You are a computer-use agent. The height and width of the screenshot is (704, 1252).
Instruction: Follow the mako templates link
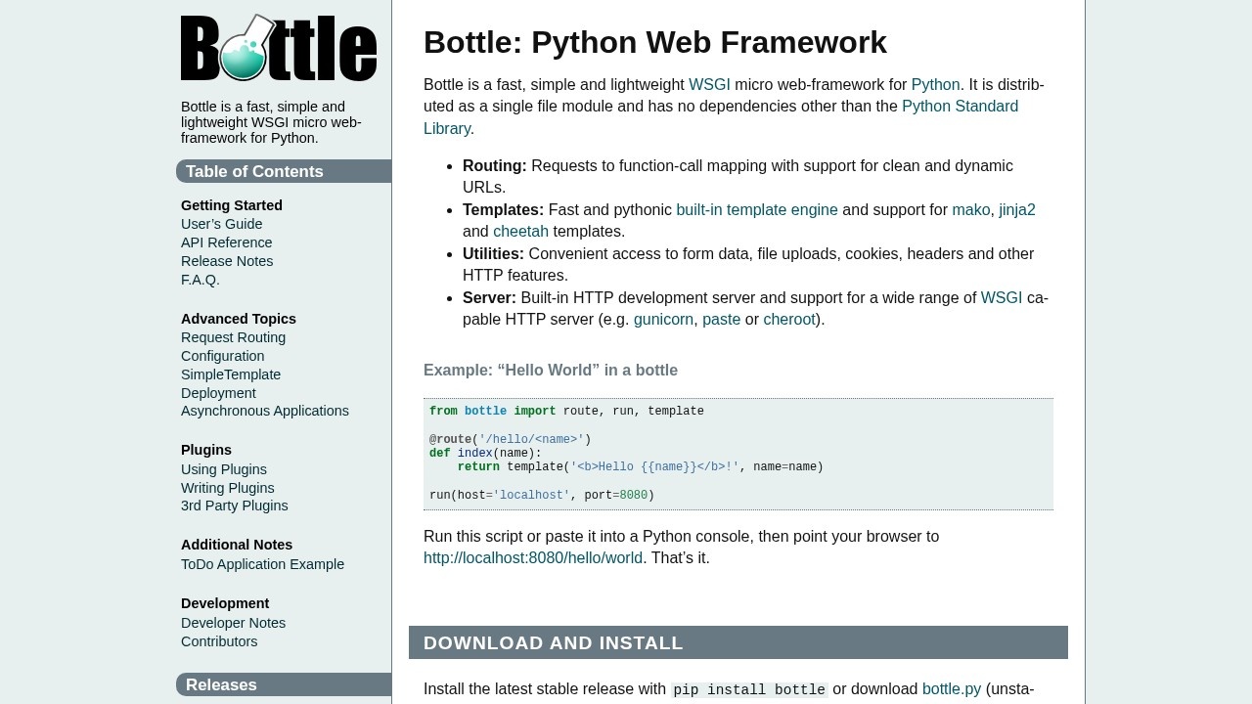[x=970, y=210]
